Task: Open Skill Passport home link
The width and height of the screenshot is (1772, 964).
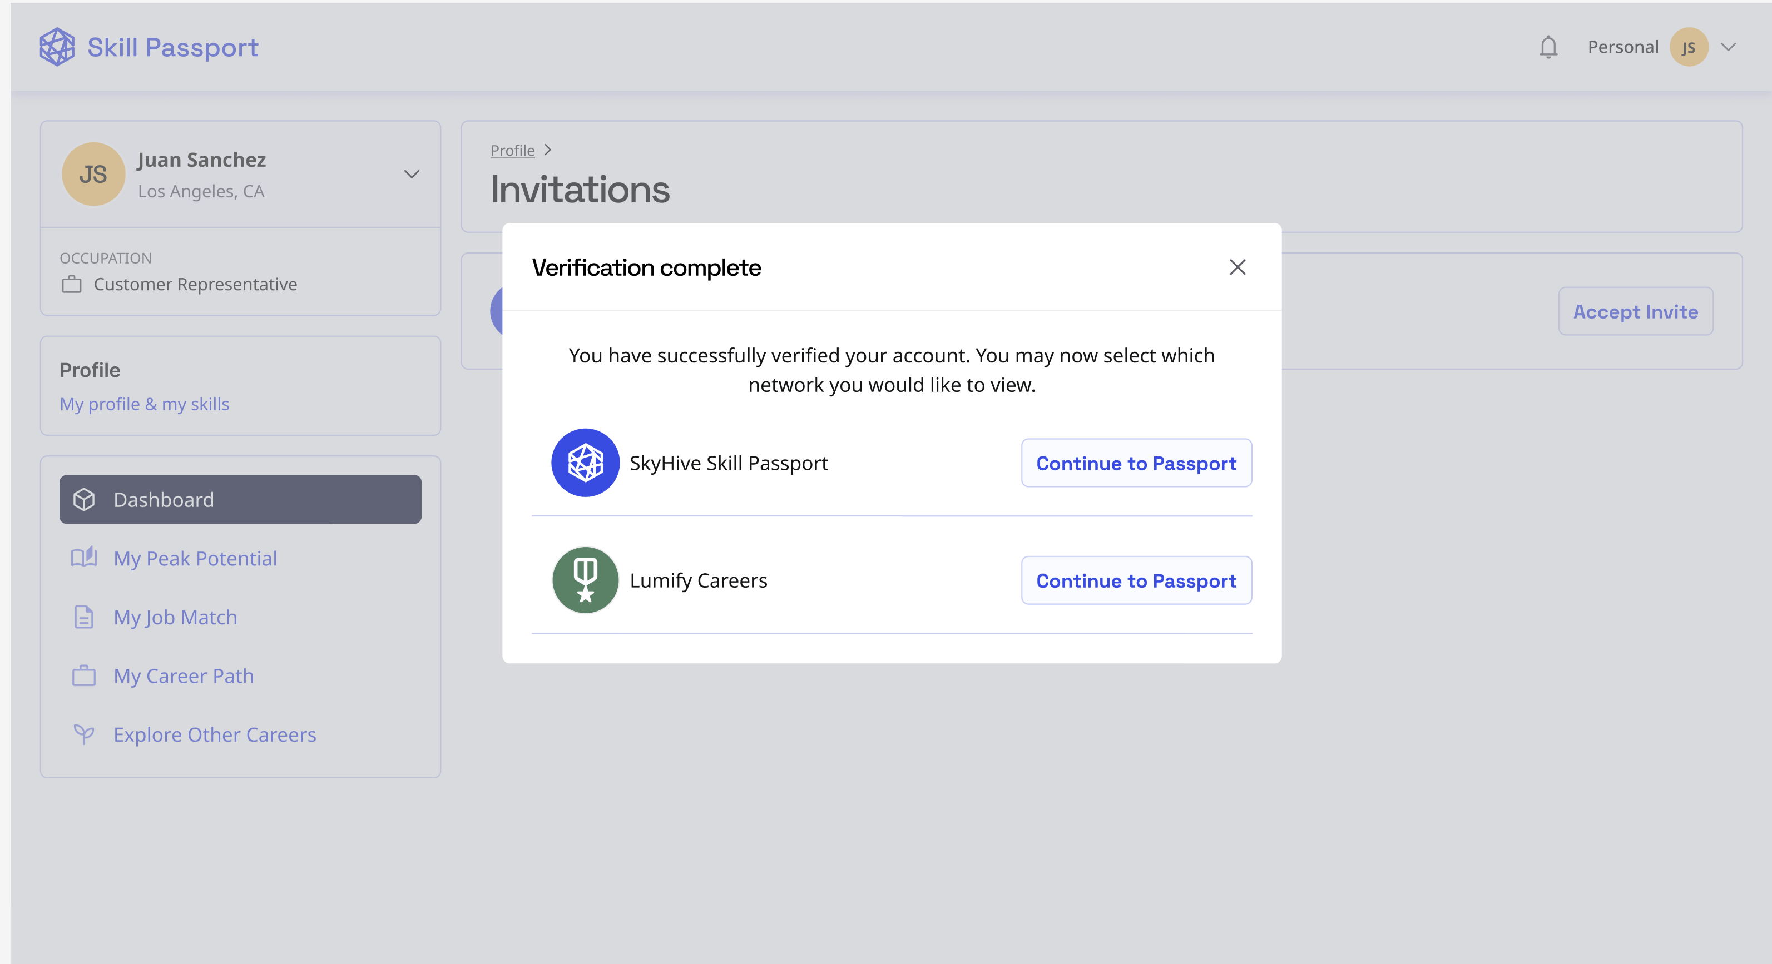Action: pyautogui.click(x=149, y=47)
